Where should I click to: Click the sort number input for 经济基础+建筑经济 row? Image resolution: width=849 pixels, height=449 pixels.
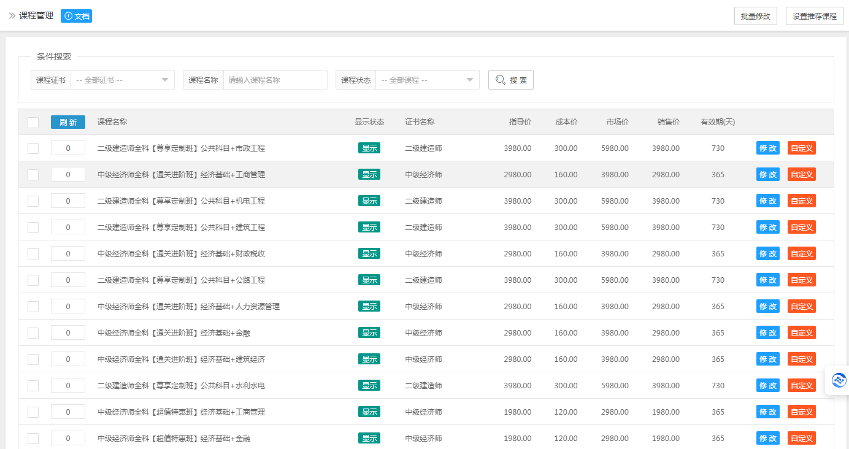[68, 359]
